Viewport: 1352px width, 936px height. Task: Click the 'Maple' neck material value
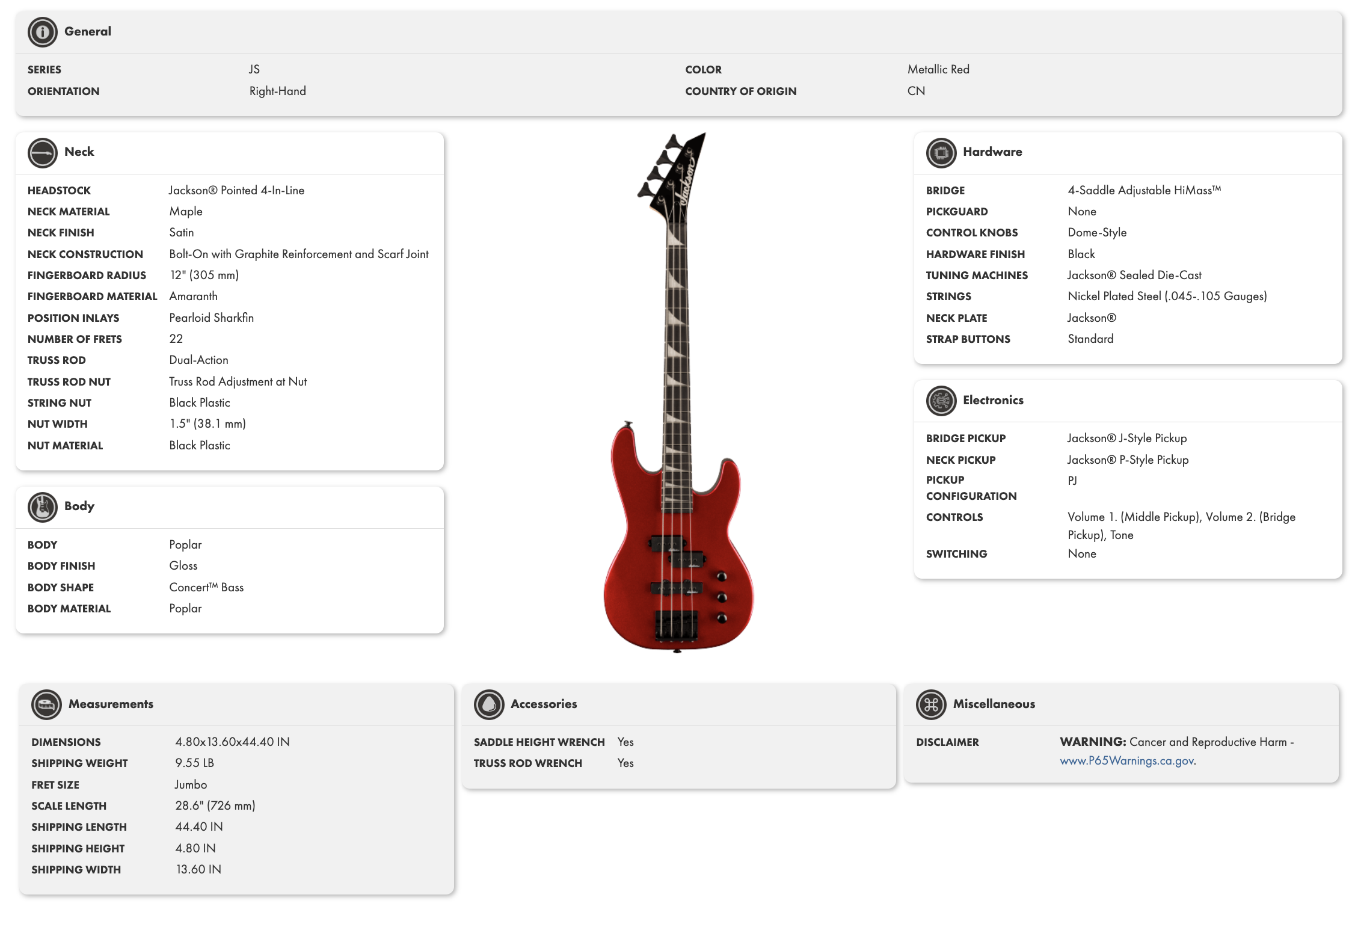(x=186, y=211)
